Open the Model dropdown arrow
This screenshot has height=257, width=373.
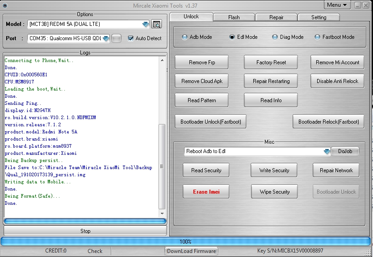point(145,24)
